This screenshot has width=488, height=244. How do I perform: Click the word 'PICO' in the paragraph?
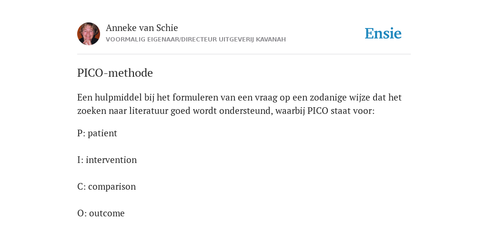pos(318,111)
